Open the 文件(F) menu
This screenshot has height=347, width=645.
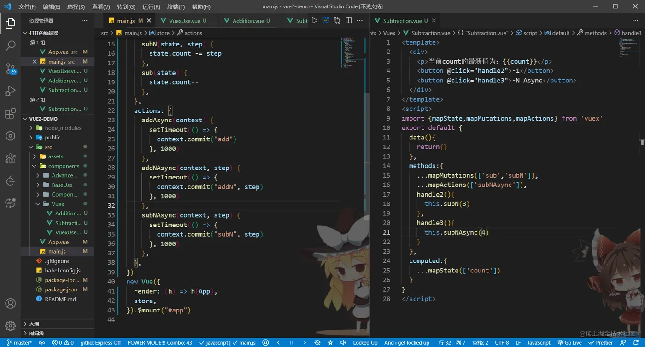(27, 7)
